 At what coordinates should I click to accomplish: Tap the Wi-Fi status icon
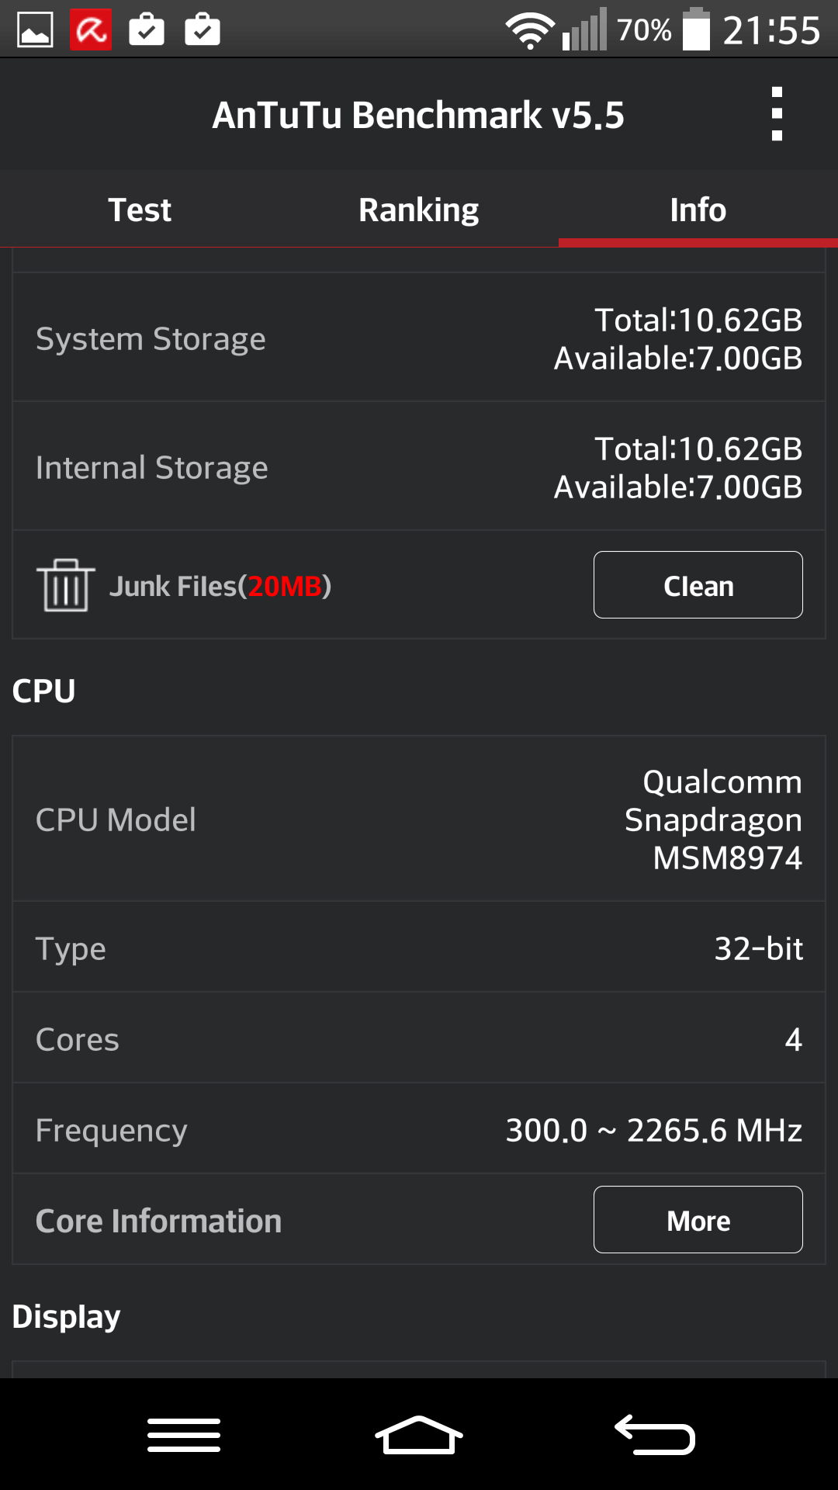click(530, 31)
